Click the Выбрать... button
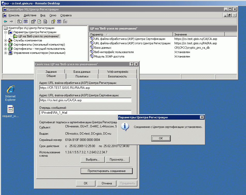 tap(93, 160)
